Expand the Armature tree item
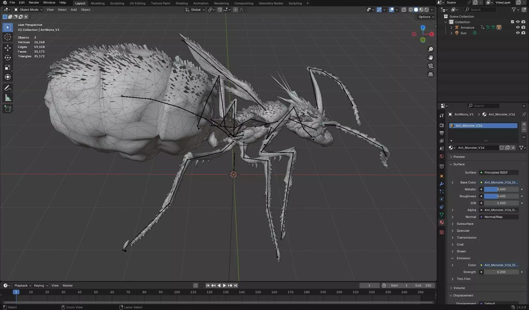Viewport: 529px width, 310px height. click(451, 28)
